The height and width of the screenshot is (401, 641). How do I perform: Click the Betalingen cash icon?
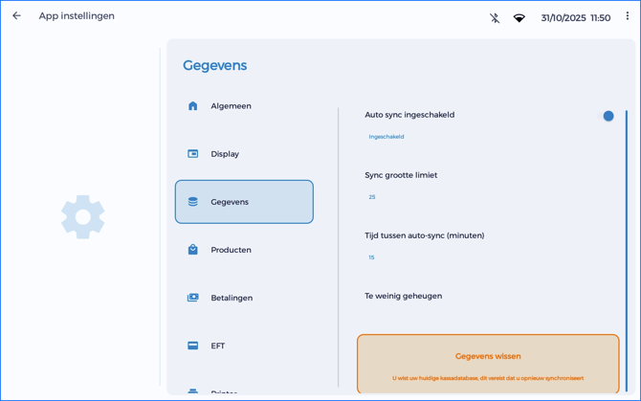pos(192,298)
